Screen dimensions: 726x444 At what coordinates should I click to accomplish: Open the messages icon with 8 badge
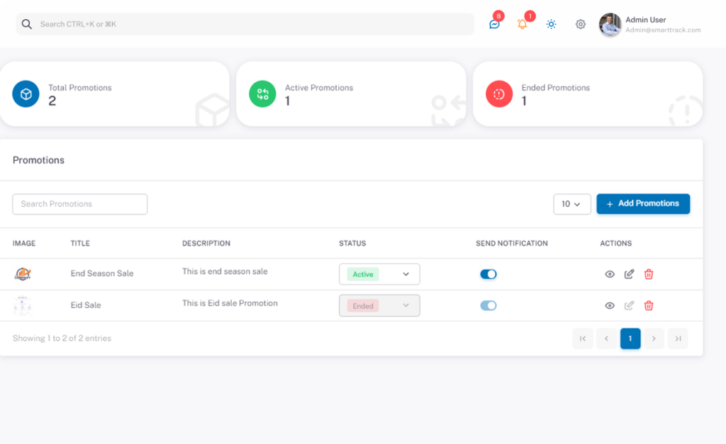[494, 24]
